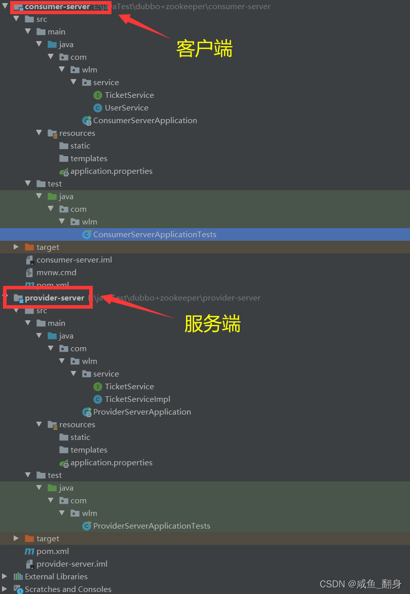This screenshot has height=594, width=410.
Task: Click orange target folder icon in provider-server
Action: 29,538
